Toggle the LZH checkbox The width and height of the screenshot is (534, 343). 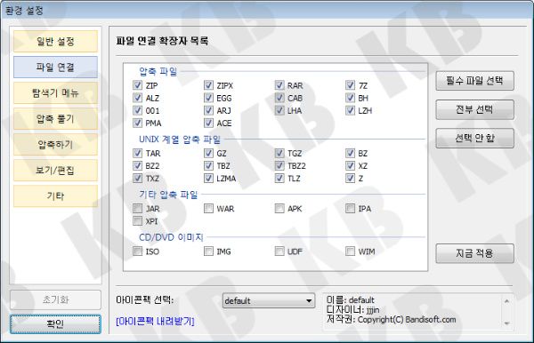tap(350, 110)
